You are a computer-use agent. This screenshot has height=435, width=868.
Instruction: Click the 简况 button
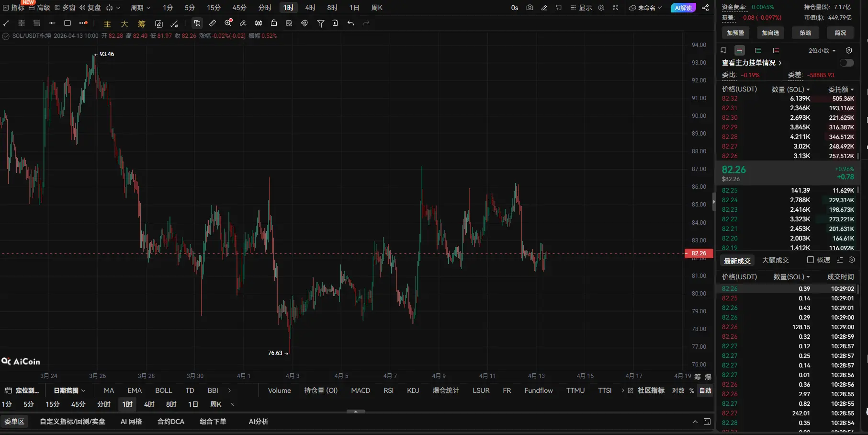pyautogui.click(x=840, y=33)
